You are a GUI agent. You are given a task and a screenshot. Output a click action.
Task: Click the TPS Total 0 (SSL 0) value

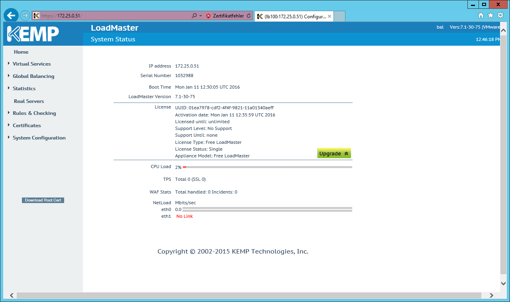click(190, 179)
